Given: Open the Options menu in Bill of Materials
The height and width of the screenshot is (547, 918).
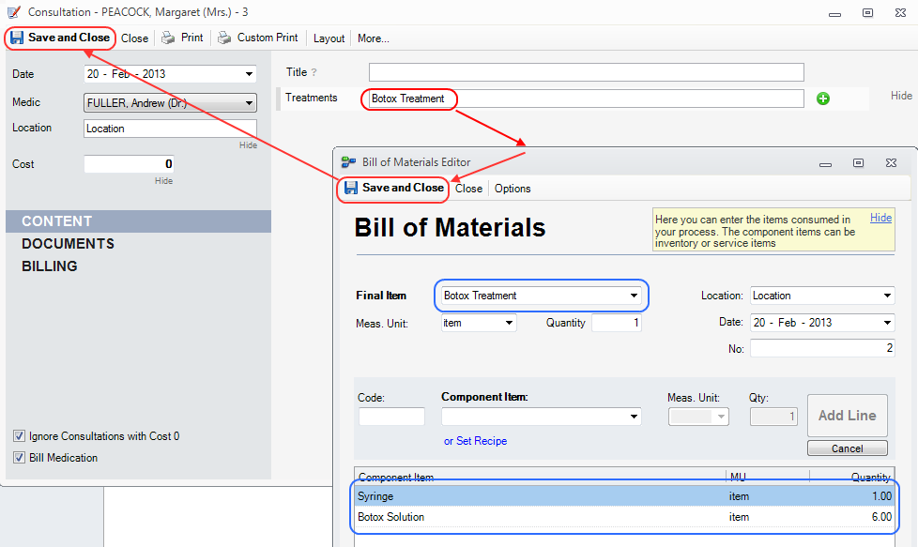Looking at the screenshot, I should [x=513, y=189].
